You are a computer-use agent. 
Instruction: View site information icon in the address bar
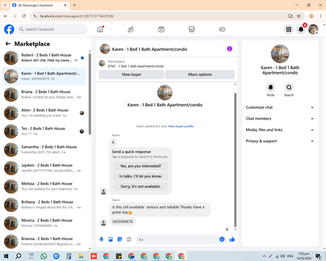(35, 16)
